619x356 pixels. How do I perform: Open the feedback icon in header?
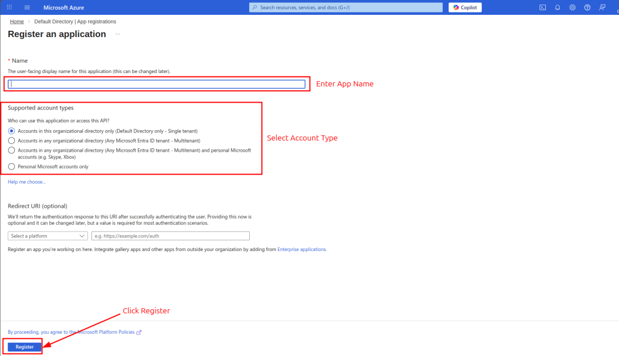(x=602, y=7)
